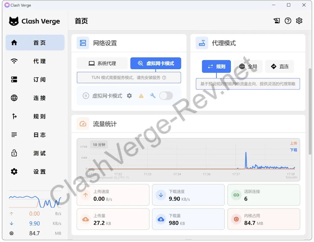
Task: Click the 内核占用 memory card
Action: [x=264, y=219]
